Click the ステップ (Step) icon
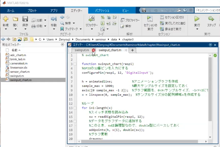The height and width of the screenshot is (147, 220). pyautogui.click(x=211, y=19)
